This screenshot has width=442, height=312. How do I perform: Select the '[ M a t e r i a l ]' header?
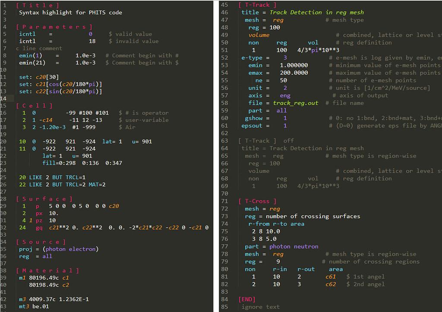point(47,271)
